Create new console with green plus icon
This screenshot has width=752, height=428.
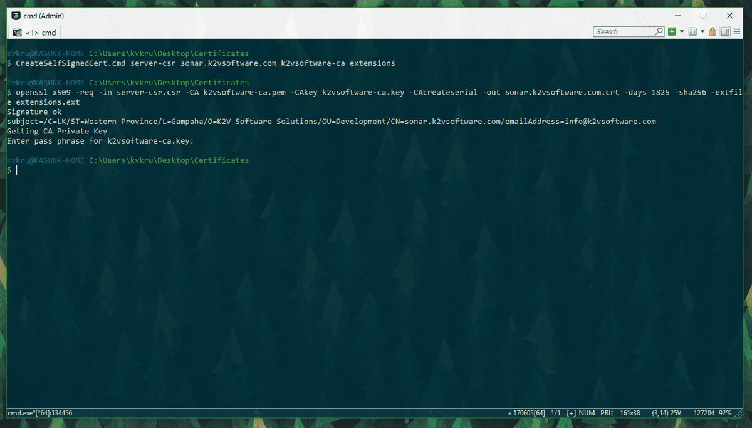click(x=672, y=31)
